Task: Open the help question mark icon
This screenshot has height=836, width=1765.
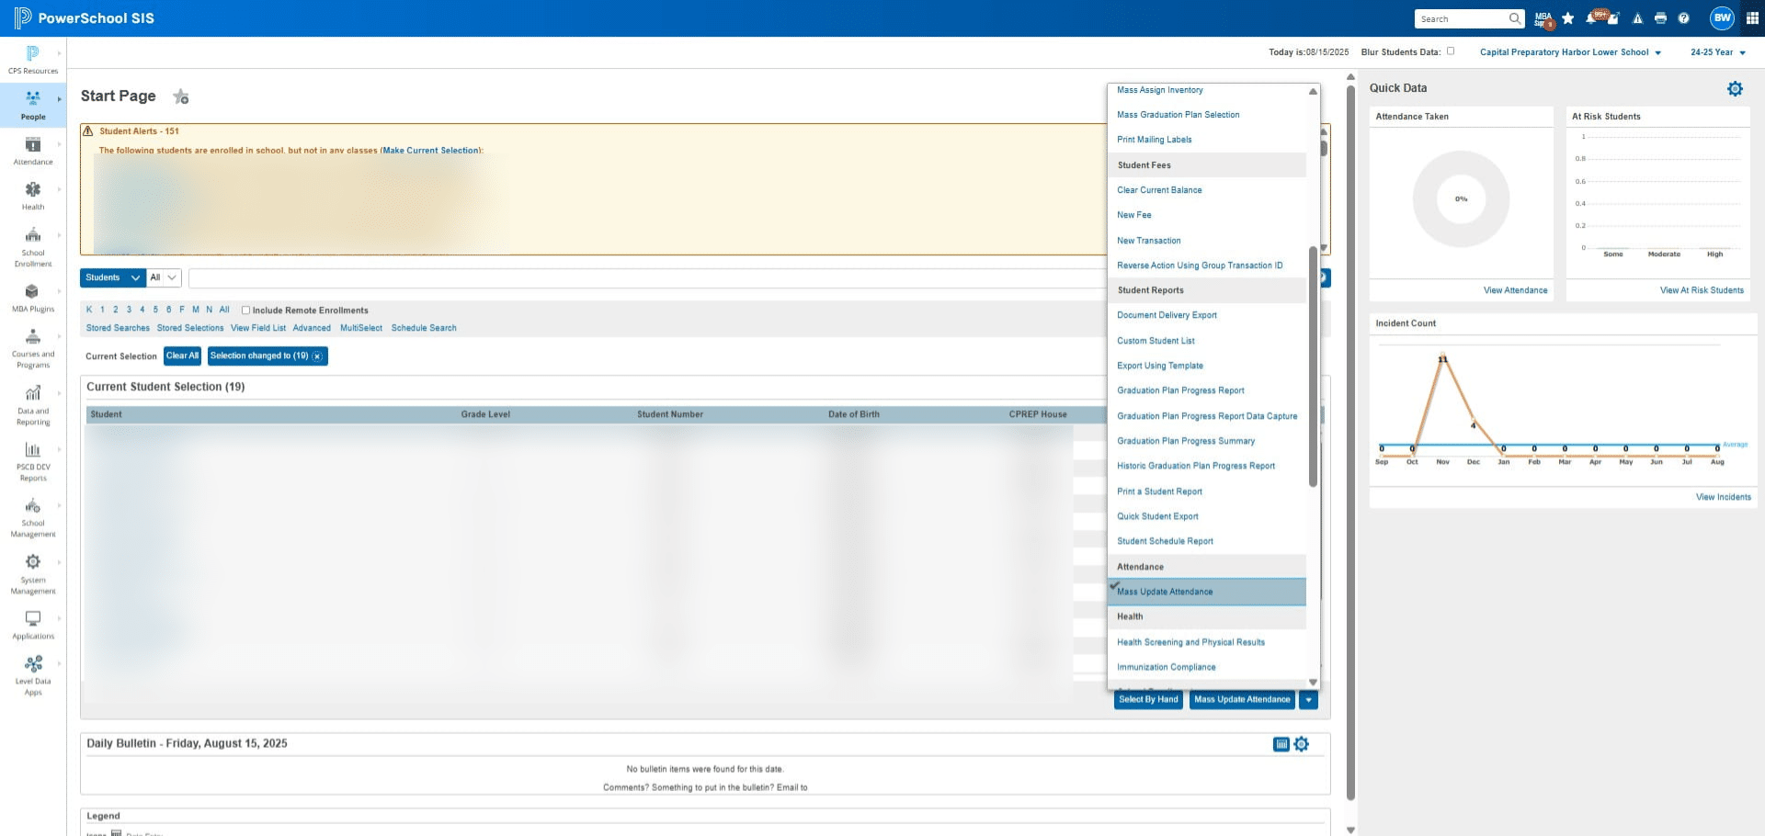Action: [1683, 18]
